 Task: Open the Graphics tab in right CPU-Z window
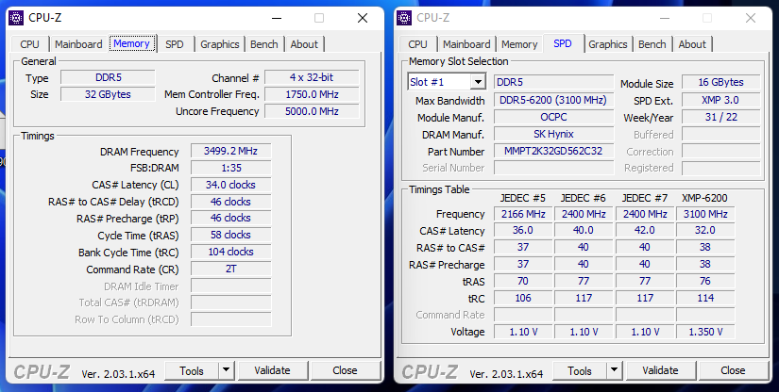pos(608,44)
